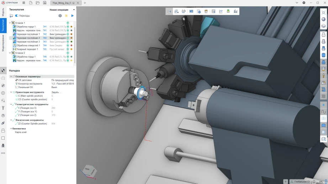This screenshot has height=184, width=328.
Task: Collapse Геометрические координаты section
Action: (x=11, y=104)
